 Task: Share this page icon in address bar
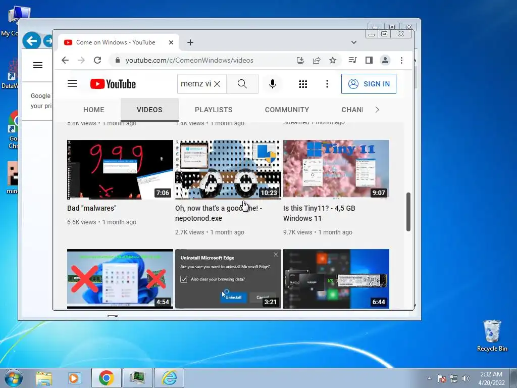tap(317, 60)
